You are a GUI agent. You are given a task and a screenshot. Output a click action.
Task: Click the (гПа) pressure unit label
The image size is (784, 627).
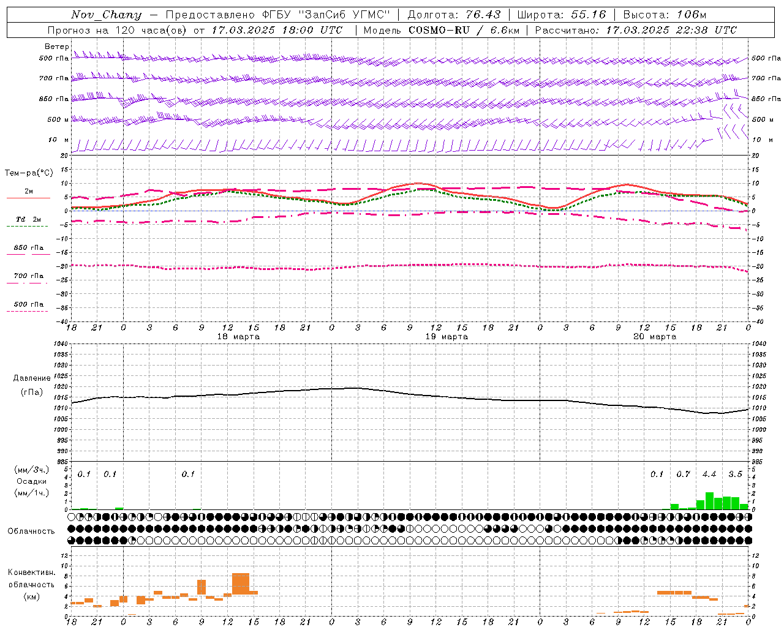click(32, 392)
